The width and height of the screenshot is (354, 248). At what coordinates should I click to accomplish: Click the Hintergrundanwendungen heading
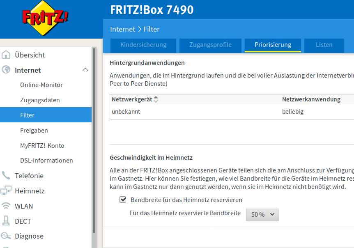(x=147, y=63)
